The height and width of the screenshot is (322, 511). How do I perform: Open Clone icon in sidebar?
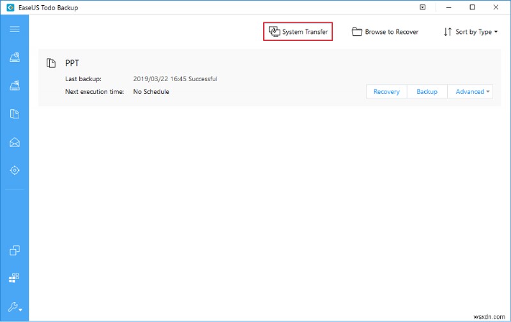point(14,250)
